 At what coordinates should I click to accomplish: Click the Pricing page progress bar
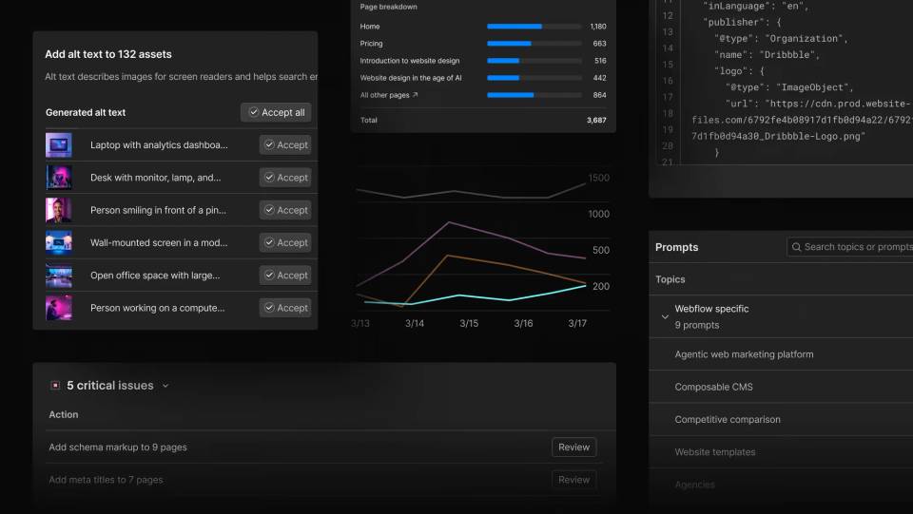(534, 44)
